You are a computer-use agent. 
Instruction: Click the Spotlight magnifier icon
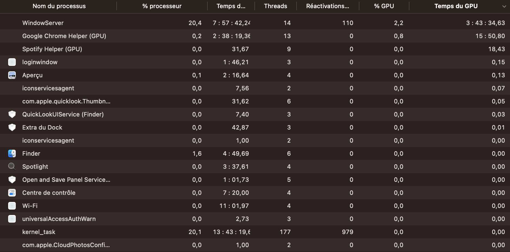click(12, 166)
